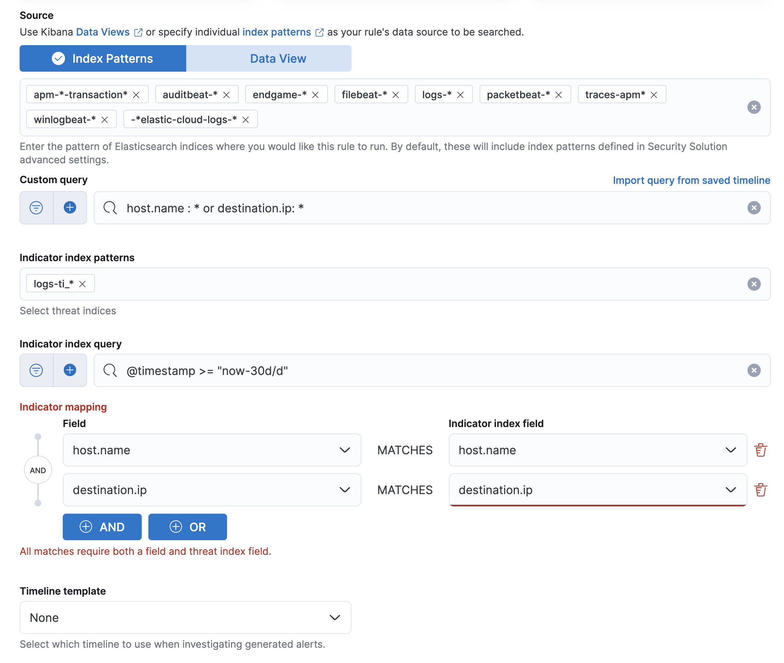Add filter to Custom query
The height and width of the screenshot is (663, 784).
point(70,207)
